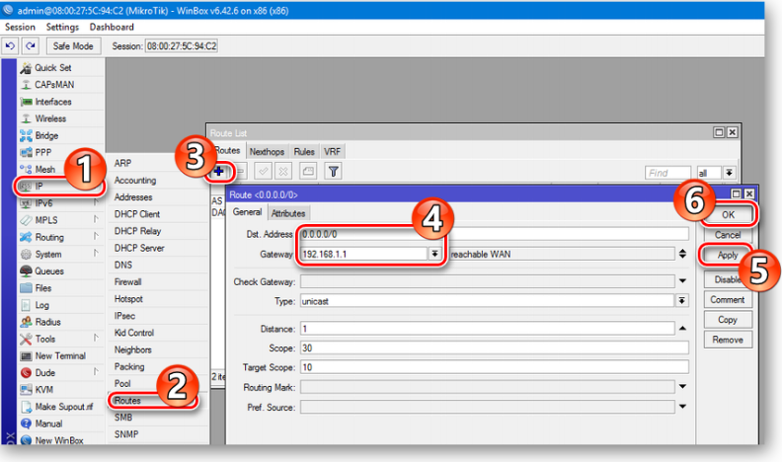Click Cancel in route dialog
This screenshot has width=782, height=462.
tap(728, 235)
